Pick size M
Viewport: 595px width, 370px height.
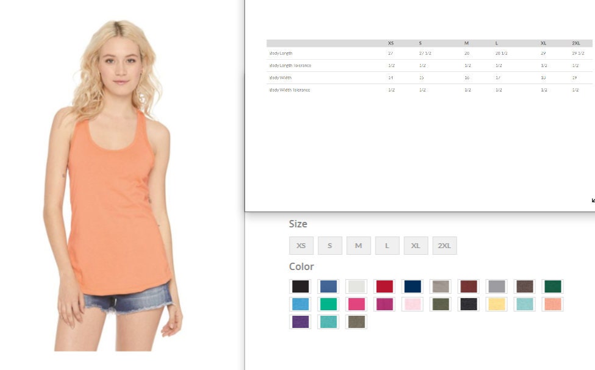pyautogui.click(x=358, y=246)
